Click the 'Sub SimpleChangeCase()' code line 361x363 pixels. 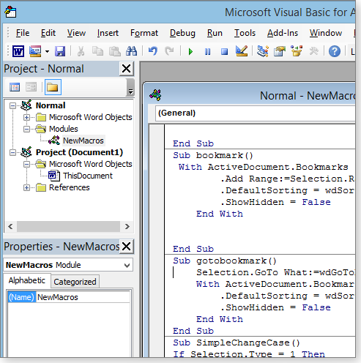pos(237,343)
